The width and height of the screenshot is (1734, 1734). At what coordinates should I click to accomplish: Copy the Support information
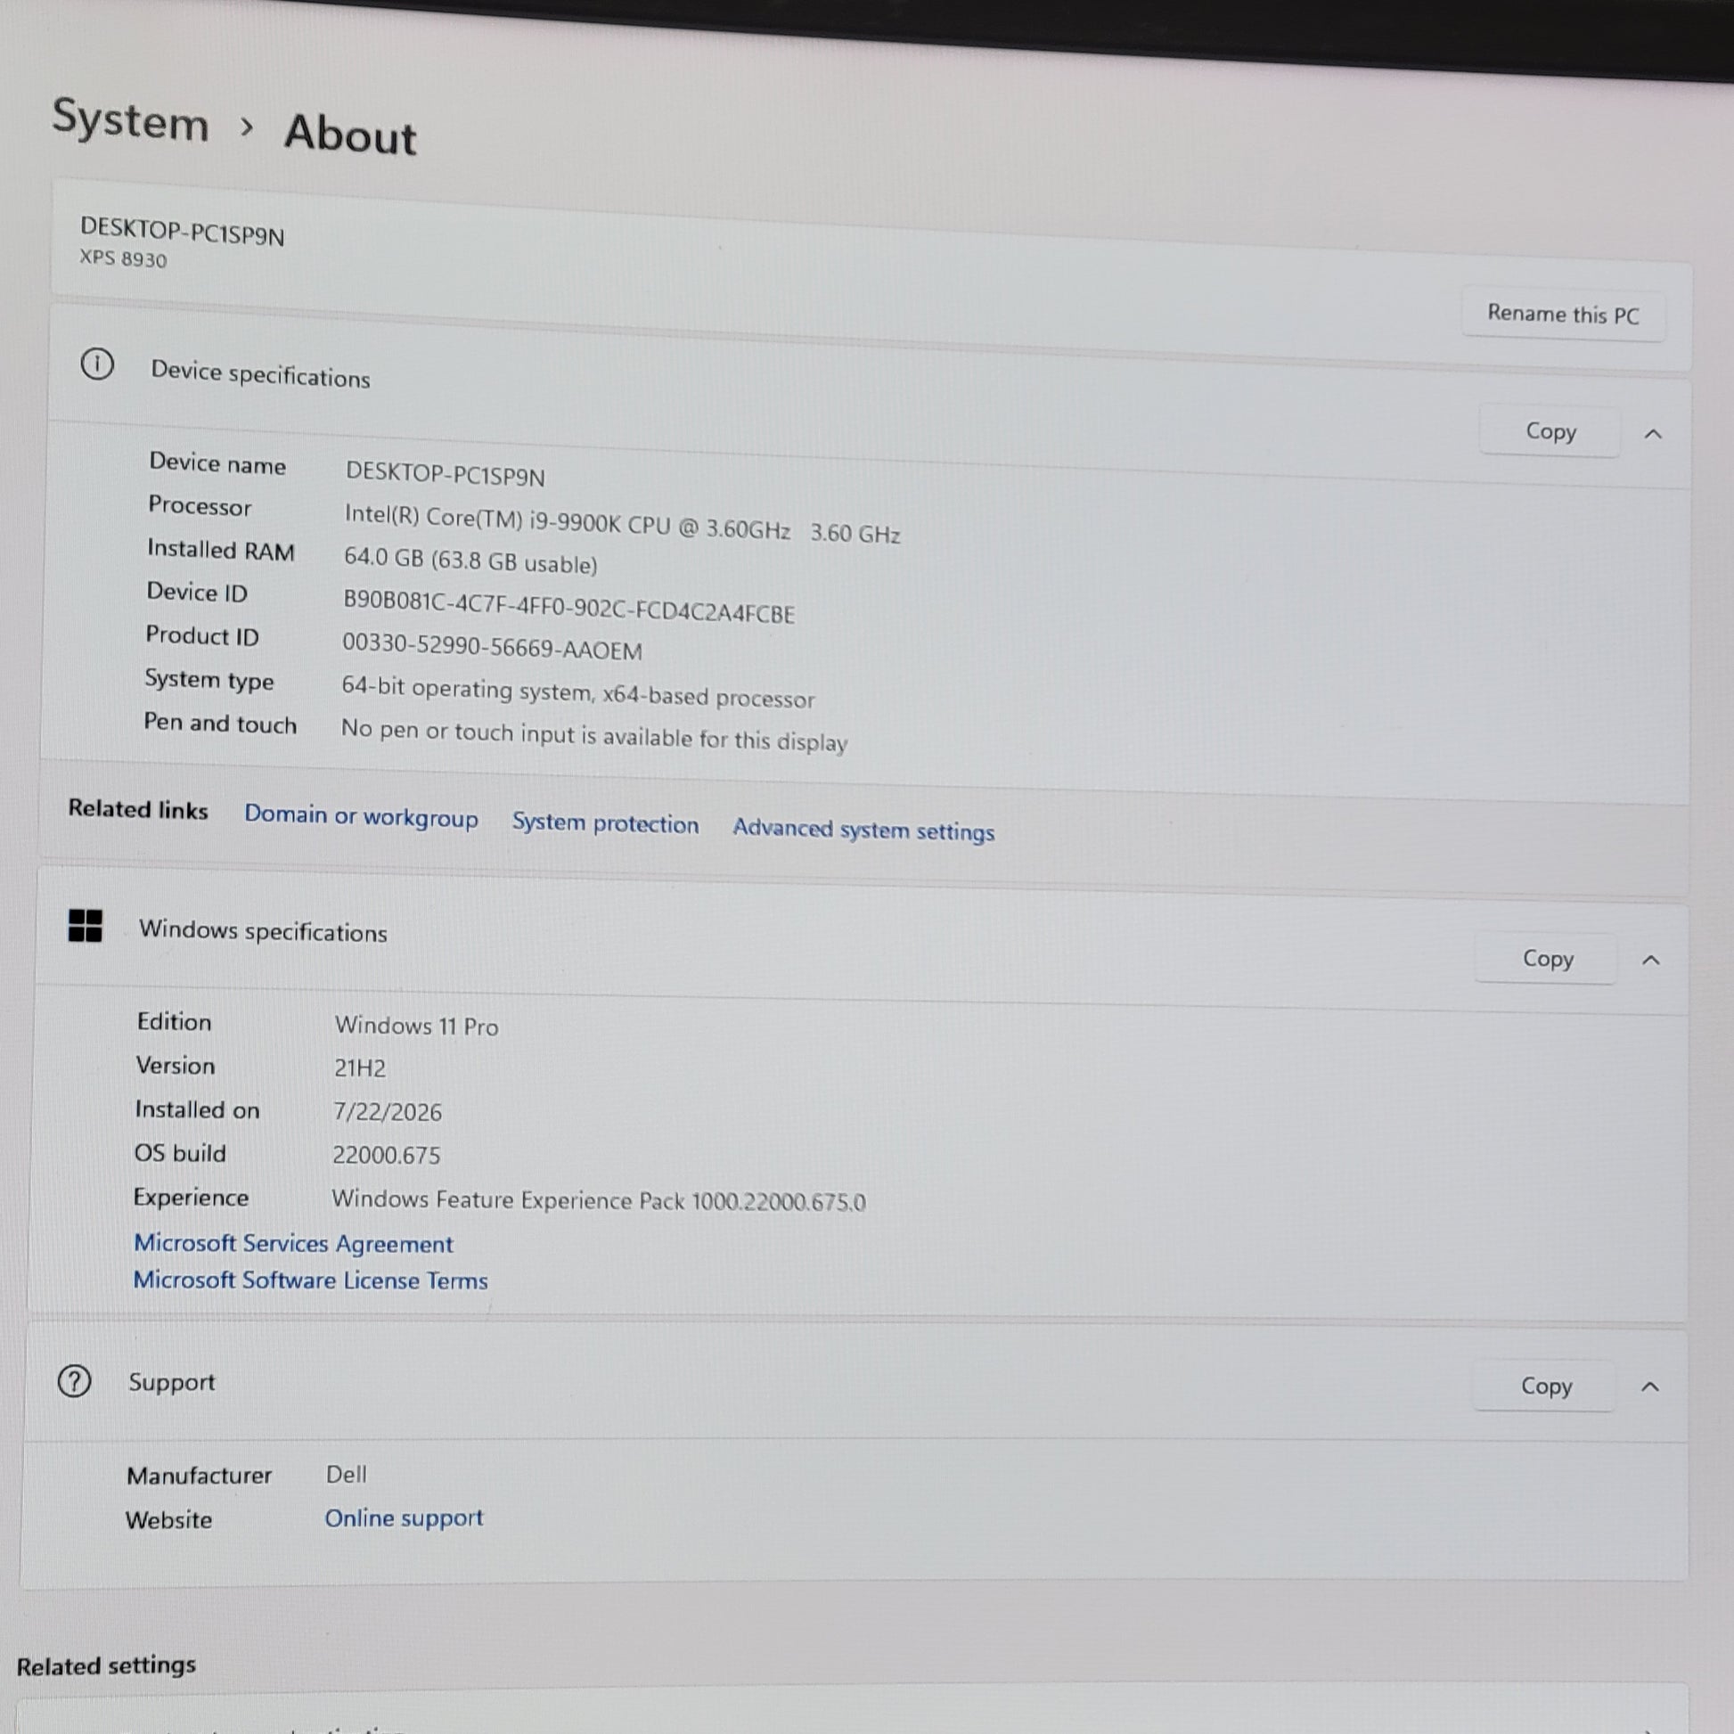tap(1545, 1386)
